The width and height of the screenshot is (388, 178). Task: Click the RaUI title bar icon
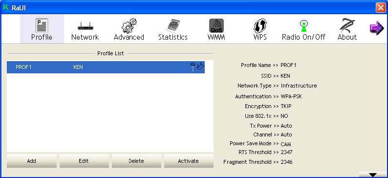[6, 7]
